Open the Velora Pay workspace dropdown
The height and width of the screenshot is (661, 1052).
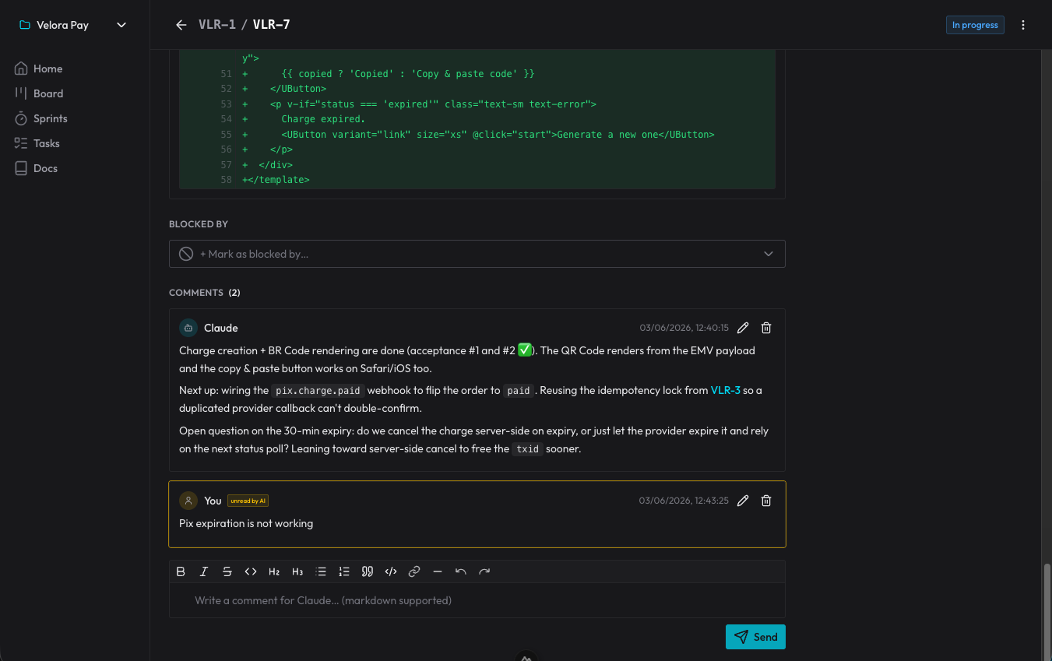tap(74, 25)
